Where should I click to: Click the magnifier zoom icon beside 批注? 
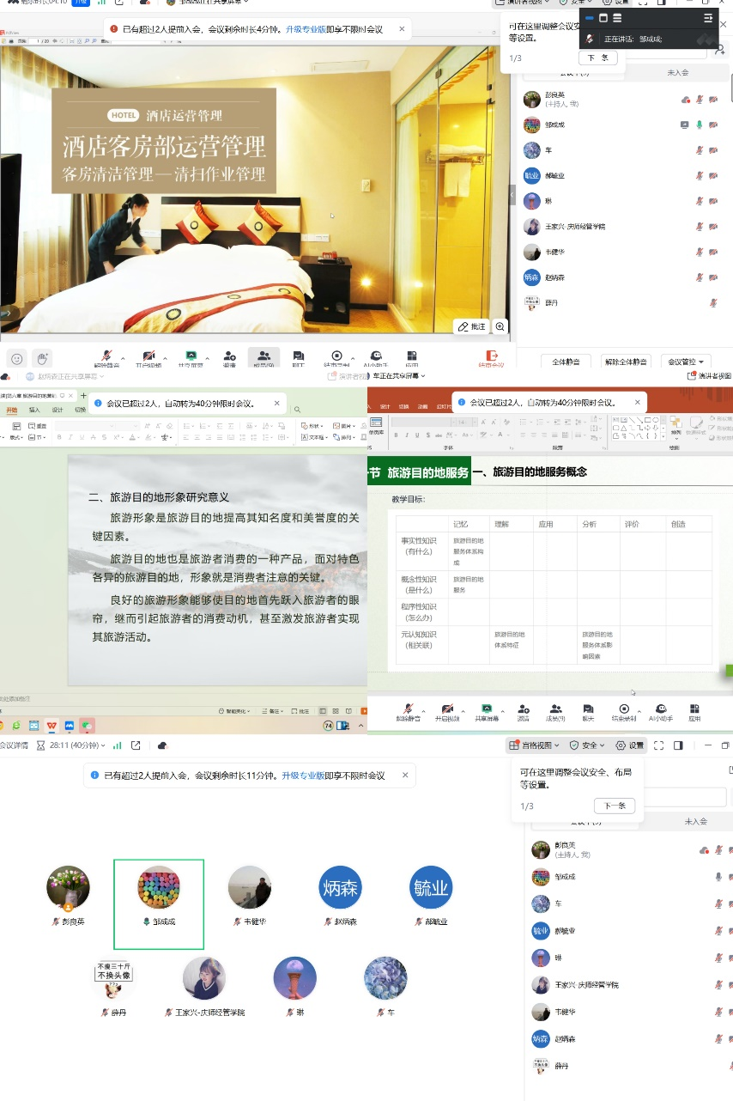coord(500,326)
